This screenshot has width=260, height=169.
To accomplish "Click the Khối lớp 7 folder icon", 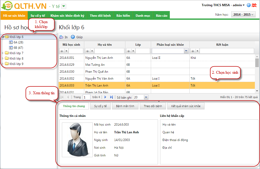I will (7, 53).
